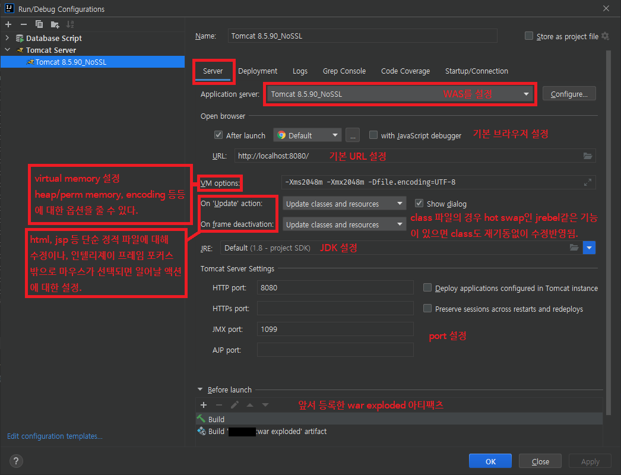Expand the Database Script tree node
Viewport: 621px width, 475px height.
(x=7, y=38)
